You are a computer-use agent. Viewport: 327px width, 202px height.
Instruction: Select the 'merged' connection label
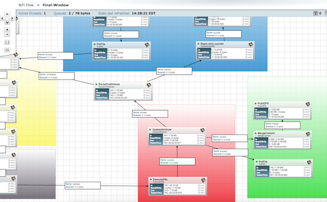click(x=283, y=125)
